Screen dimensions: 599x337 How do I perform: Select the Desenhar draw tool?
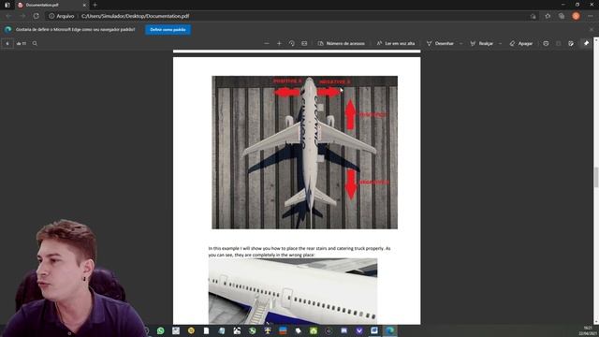point(440,44)
